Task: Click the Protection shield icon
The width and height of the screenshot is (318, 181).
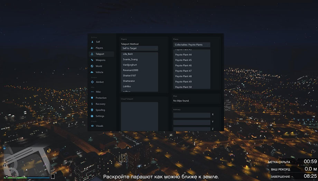Action: tap(92, 98)
